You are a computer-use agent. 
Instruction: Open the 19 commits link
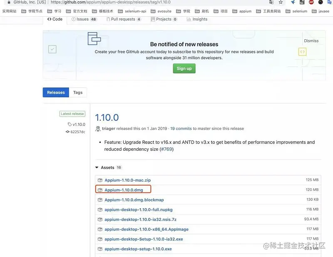coord(181,129)
